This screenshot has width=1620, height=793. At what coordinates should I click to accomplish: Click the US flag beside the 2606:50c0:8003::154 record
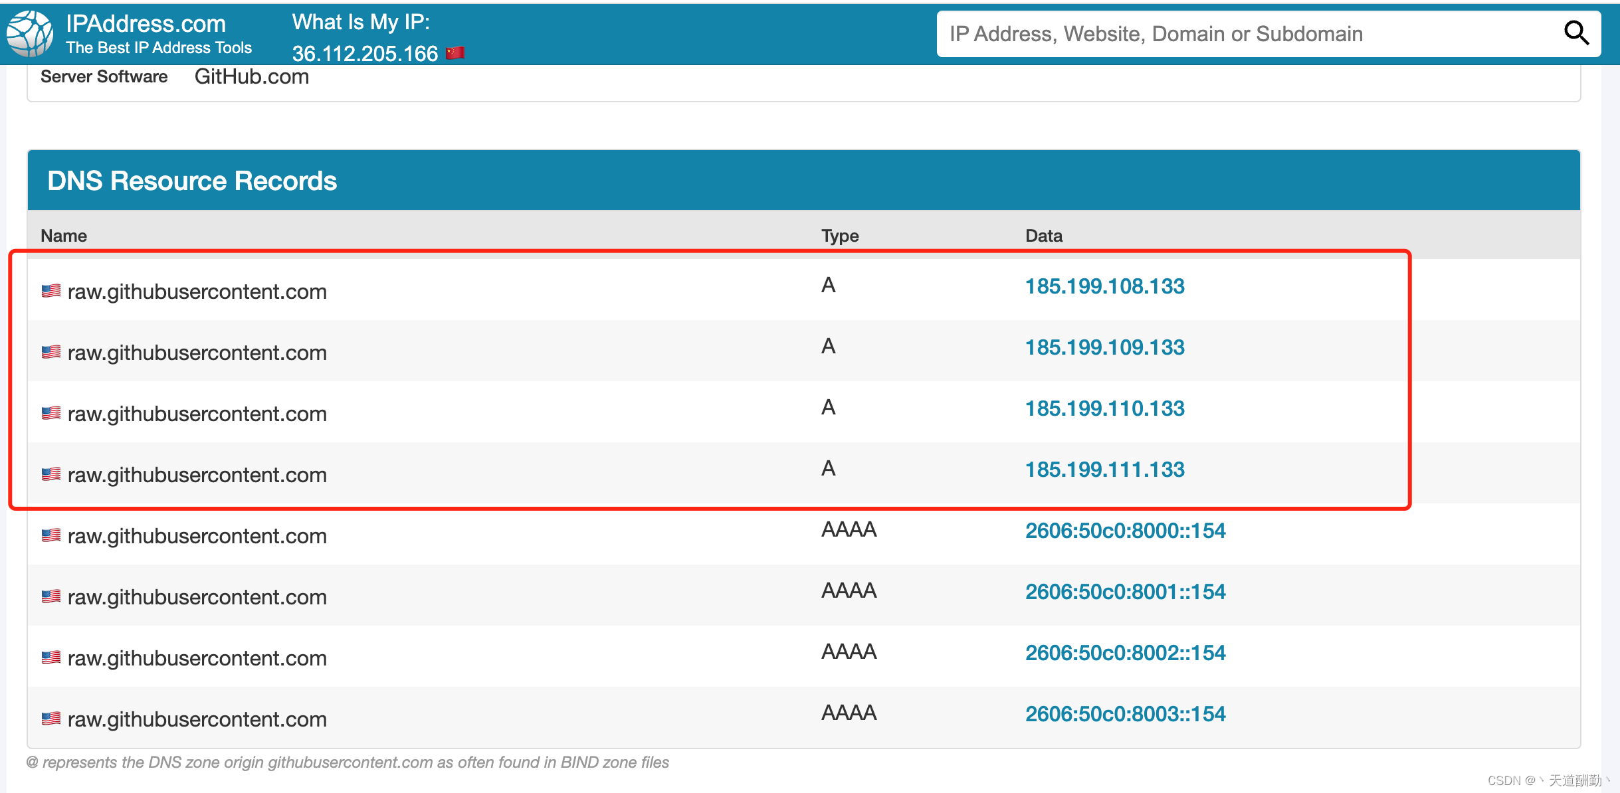(x=51, y=719)
